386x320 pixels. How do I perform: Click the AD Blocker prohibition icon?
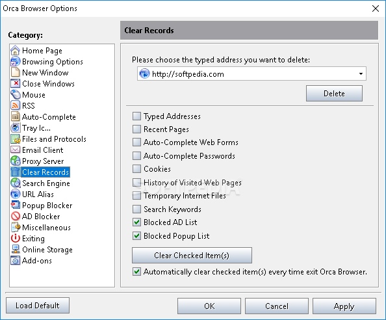[15, 216]
